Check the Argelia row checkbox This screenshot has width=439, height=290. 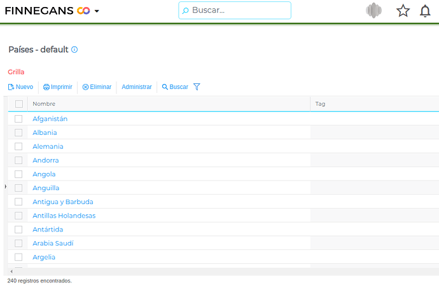(18, 257)
